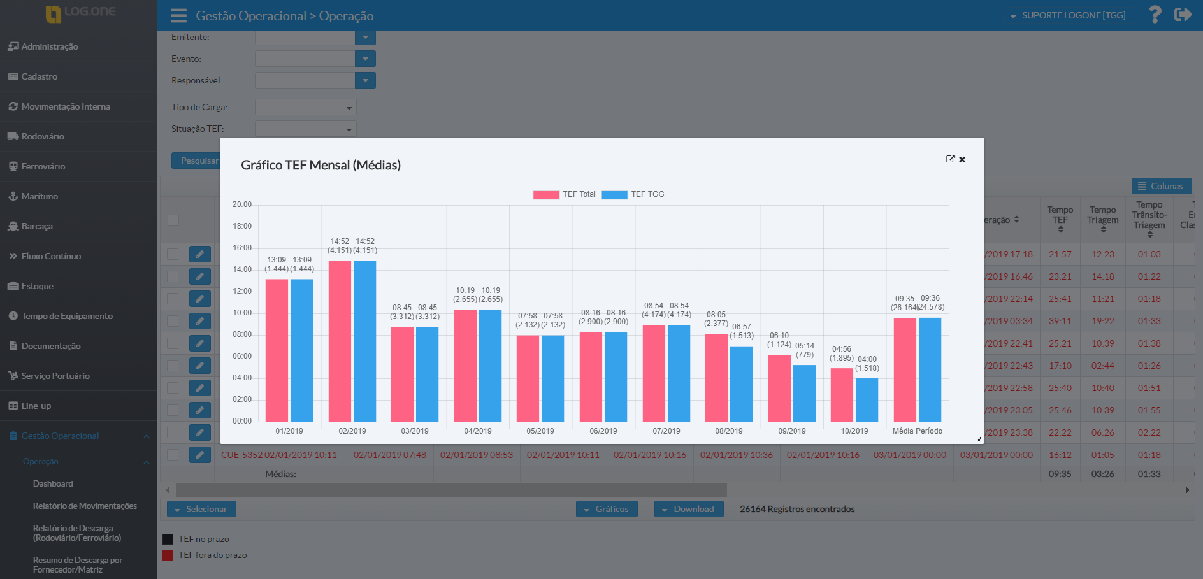The image size is (1203, 579).
Task: Check the checkbox on the CUE-5352 row
Action: point(173,455)
